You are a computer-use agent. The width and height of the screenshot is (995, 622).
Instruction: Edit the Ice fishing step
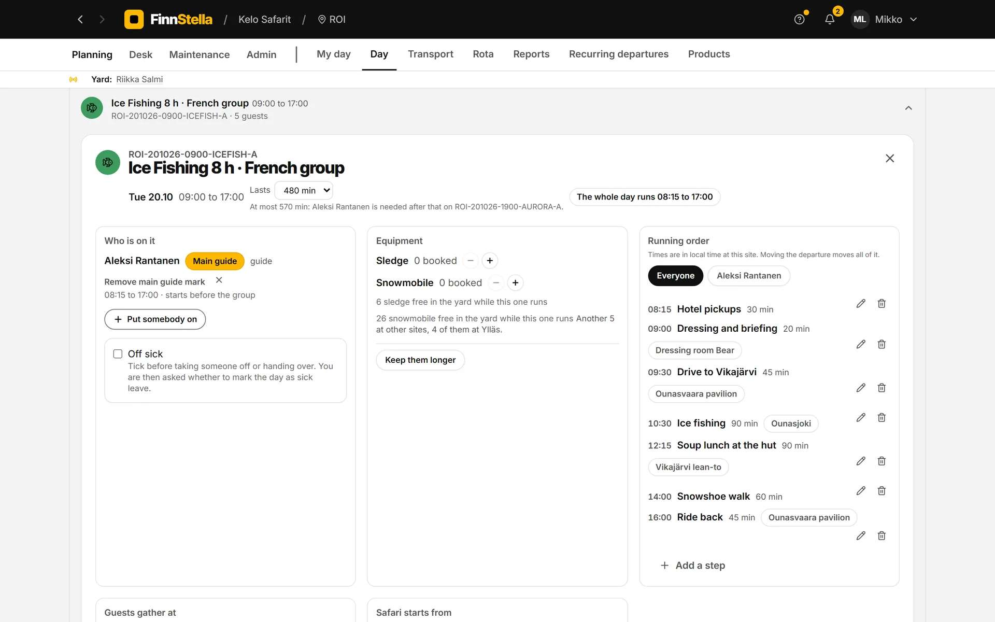[861, 417]
